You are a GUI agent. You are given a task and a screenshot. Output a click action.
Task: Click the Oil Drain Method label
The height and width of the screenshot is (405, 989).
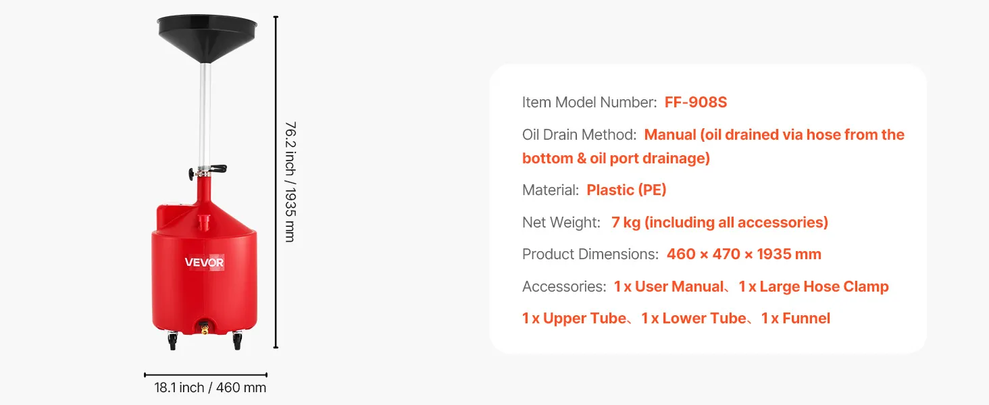coord(579,135)
